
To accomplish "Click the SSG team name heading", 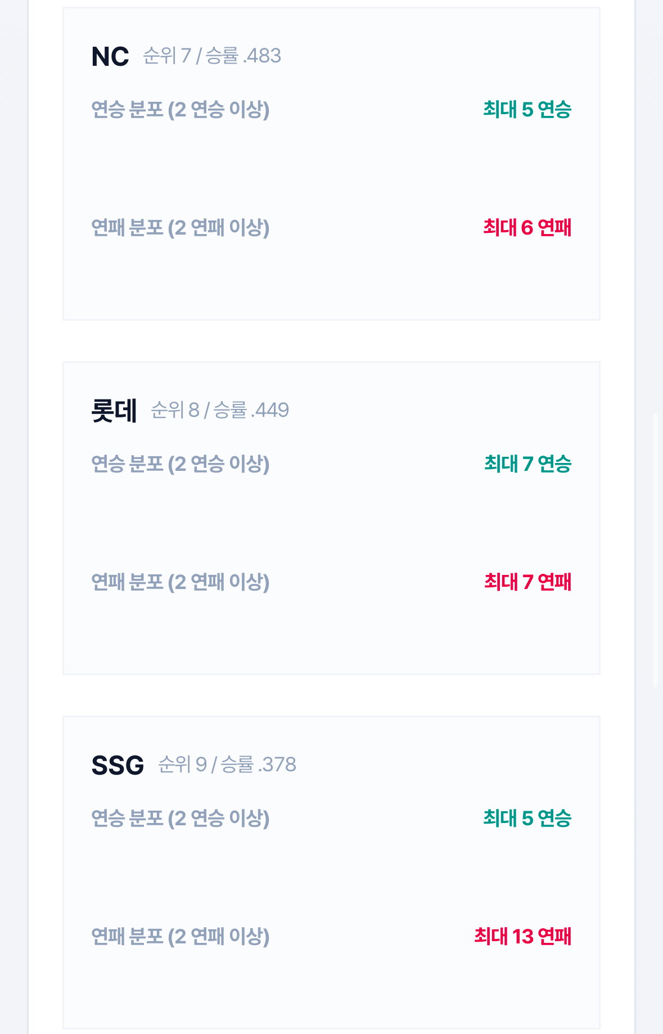I will click(x=118, y=765).
